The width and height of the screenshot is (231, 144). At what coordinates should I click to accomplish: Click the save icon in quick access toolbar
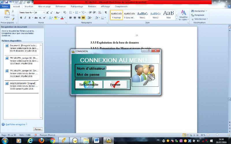coord(6,2)
